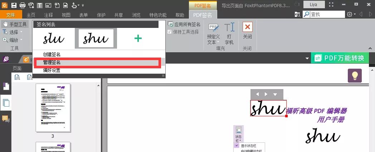Click the 选择 select tool

point(10,32)
